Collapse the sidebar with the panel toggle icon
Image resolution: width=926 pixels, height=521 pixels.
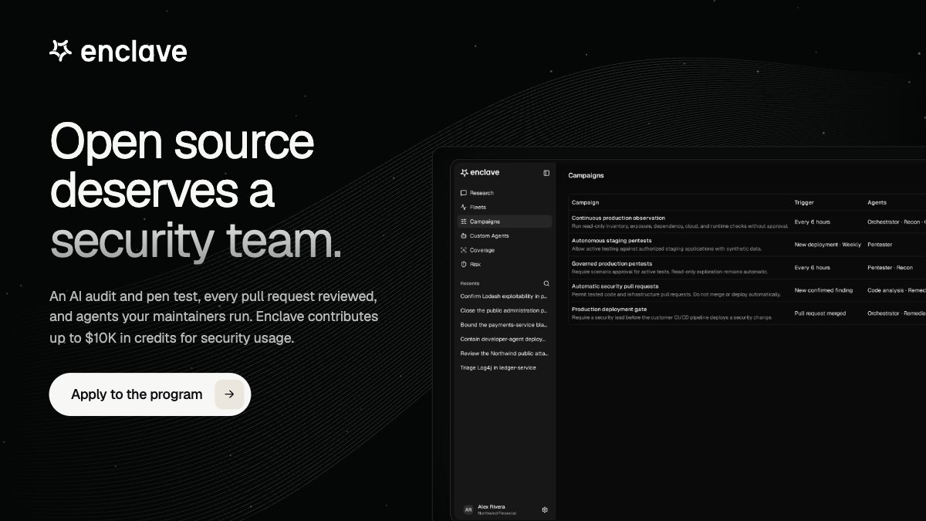click(x=546, y=173)
